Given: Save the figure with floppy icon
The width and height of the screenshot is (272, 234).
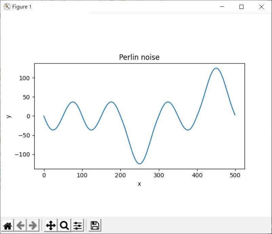Looking at the screenshot, I should point(95,226).
